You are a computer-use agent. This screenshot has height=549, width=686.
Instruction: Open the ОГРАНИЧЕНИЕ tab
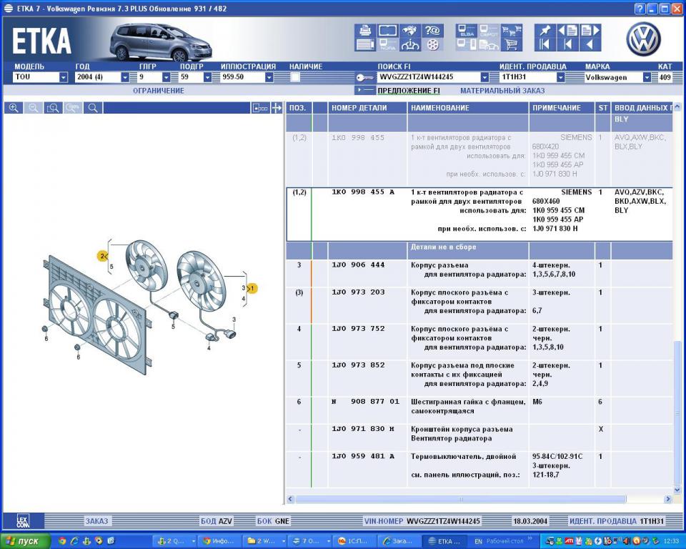[x=159, y=91]
